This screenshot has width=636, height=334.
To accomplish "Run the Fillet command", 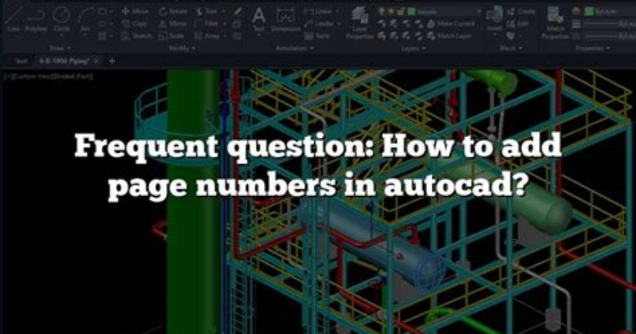I will pyautogui.click(x=207, y=23).
